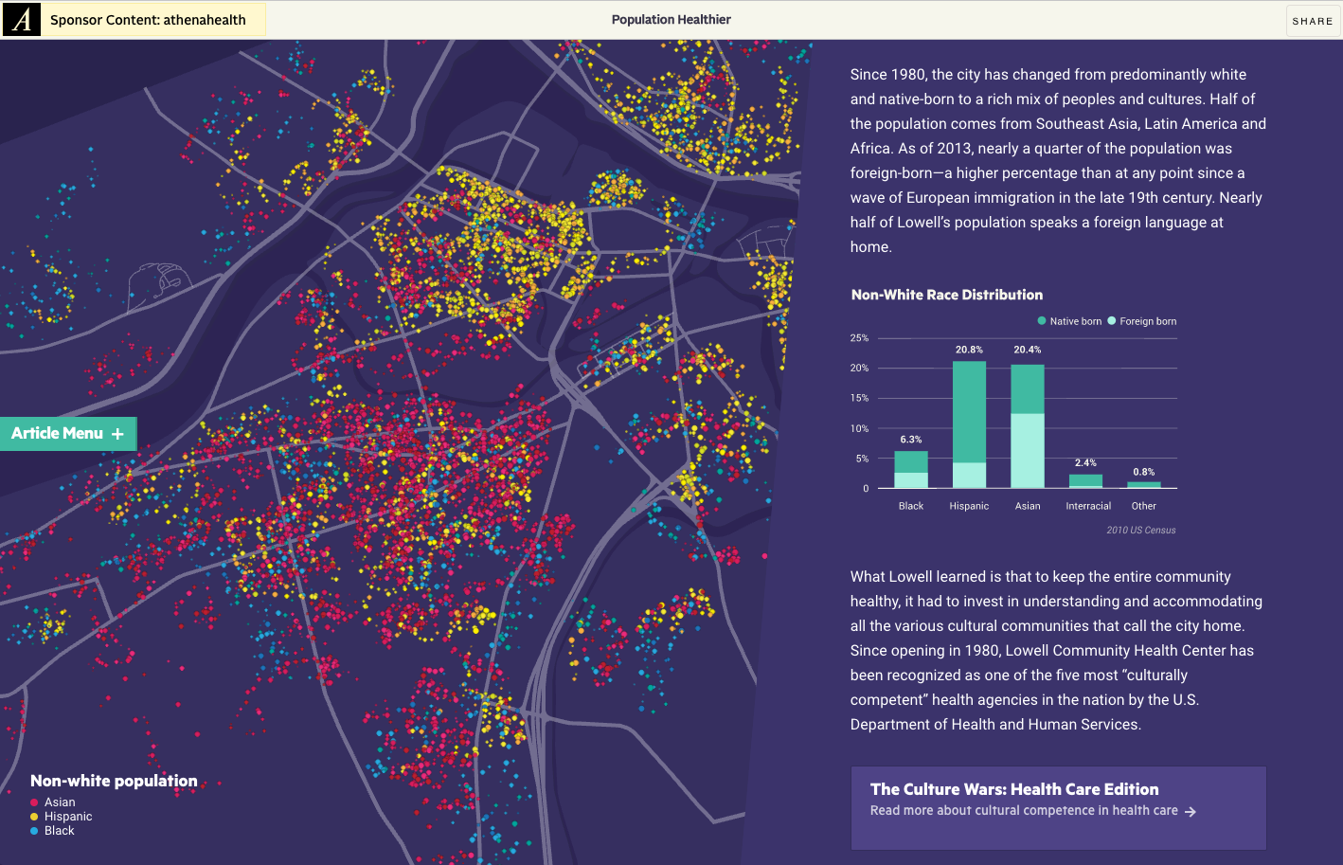Click the Interracial 2.4% chart bar

1085,480
